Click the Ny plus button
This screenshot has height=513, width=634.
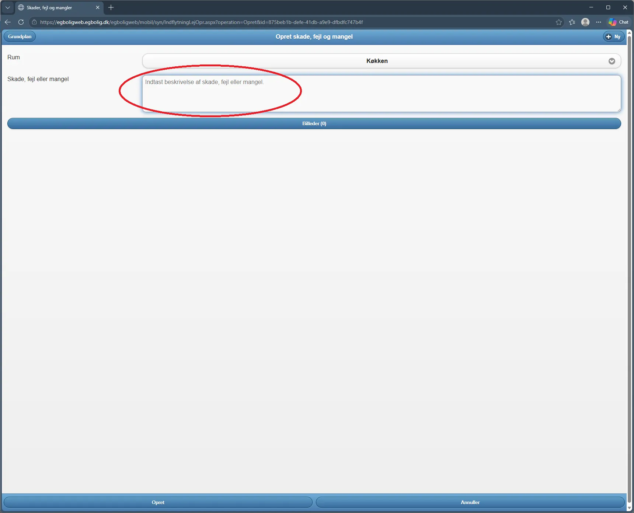[613, 36]
